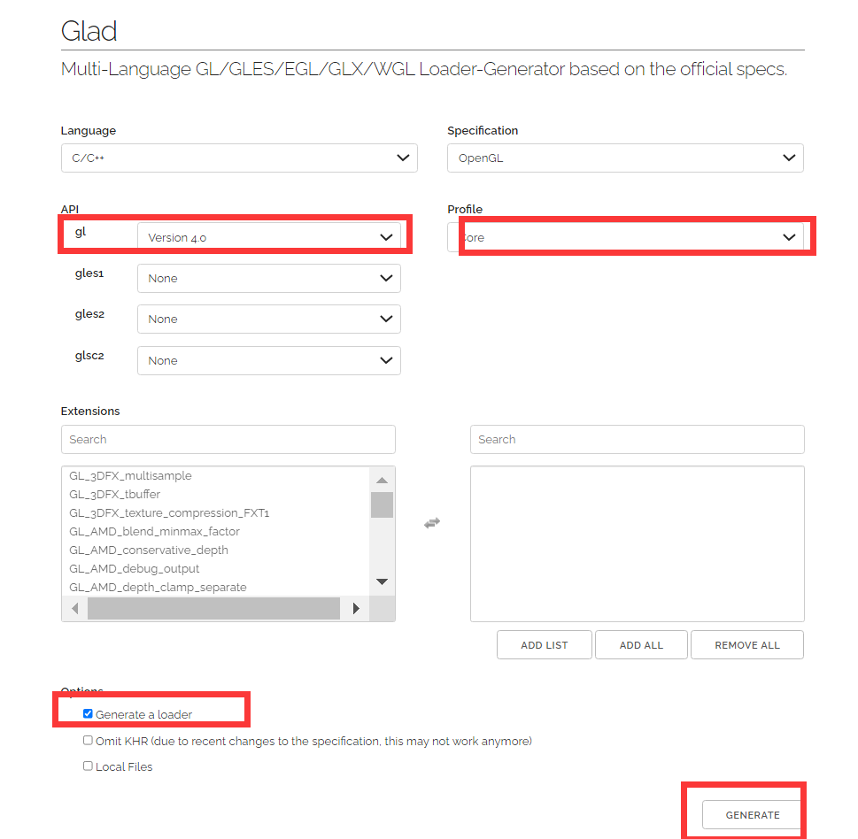Select GL_3DFX_texture_compression_FXT1 extension
The image size is (858, 839).
click(169, 513)
